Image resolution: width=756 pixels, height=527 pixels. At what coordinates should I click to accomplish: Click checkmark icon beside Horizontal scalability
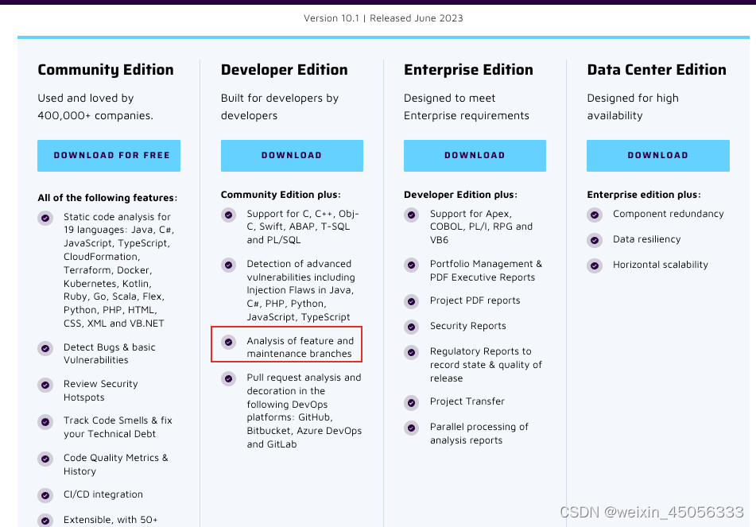(595, 265)
